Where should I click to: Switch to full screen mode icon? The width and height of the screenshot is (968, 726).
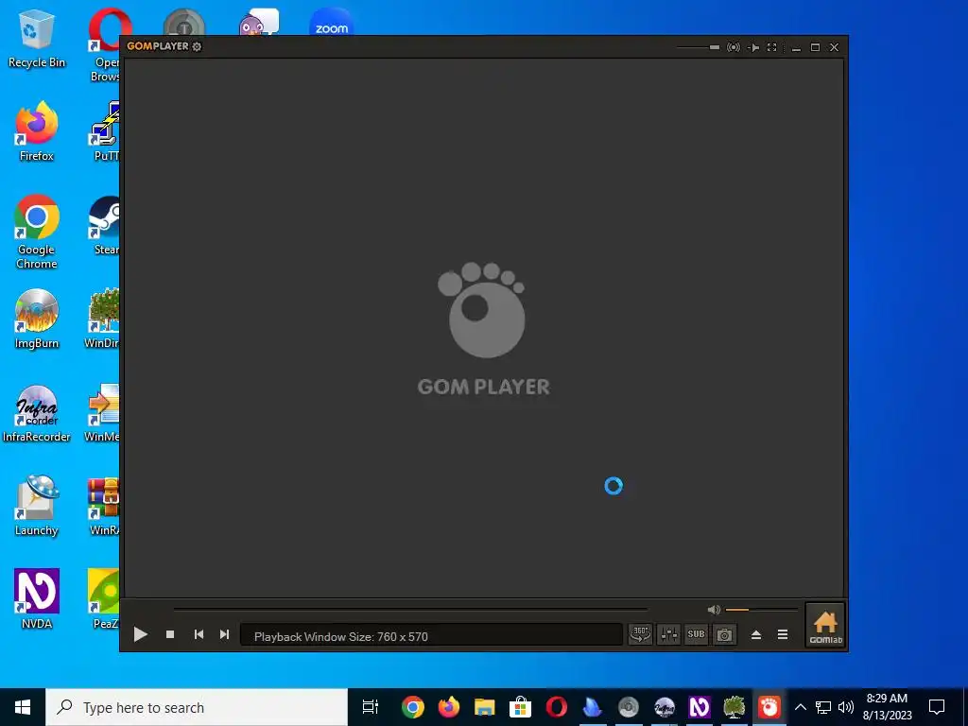point(771,47)
